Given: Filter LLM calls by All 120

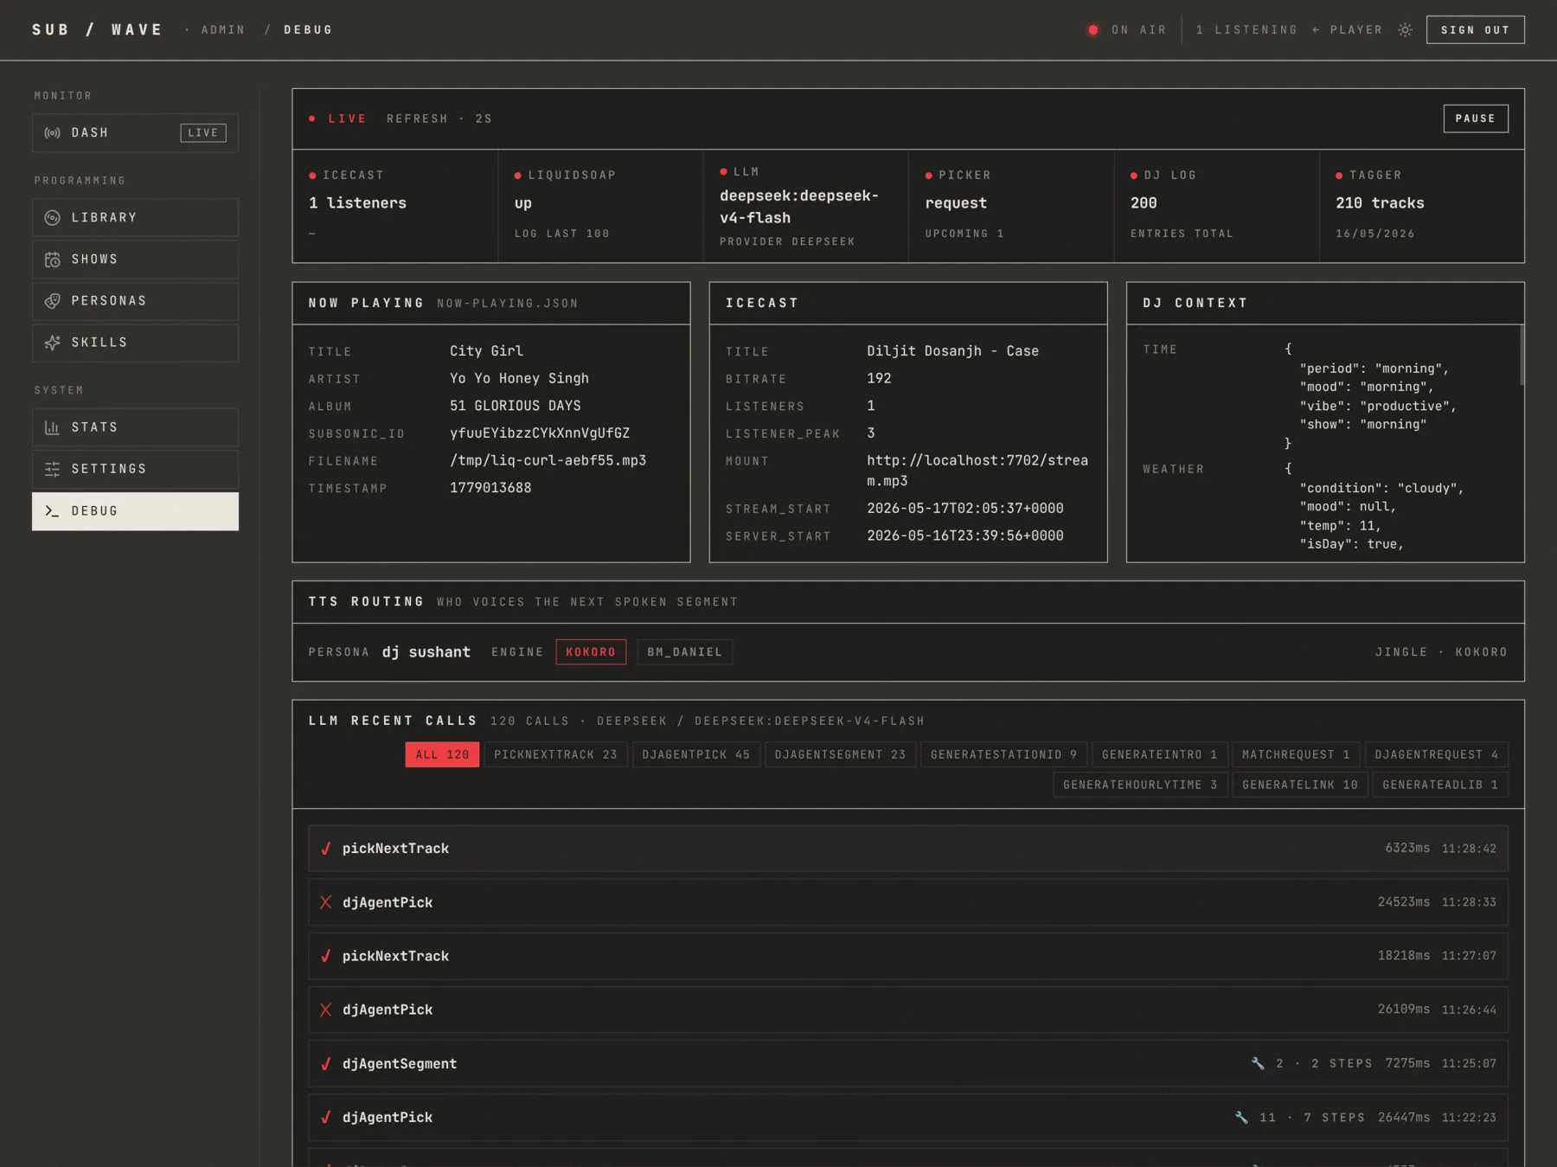Looking at the screenshot, I should pos(442,754).
